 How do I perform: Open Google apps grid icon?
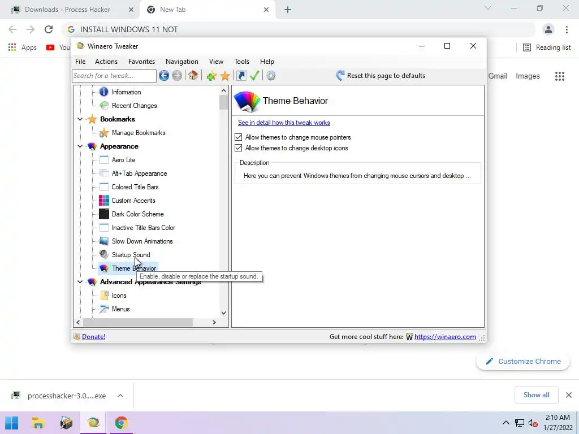tap(560, 76)
